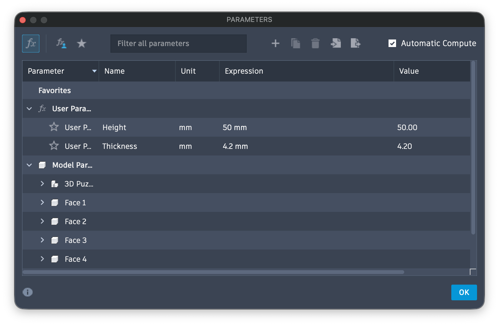Expand the Face 3 row
Screen dimensions: 499x326
click(x=42, y=240)
